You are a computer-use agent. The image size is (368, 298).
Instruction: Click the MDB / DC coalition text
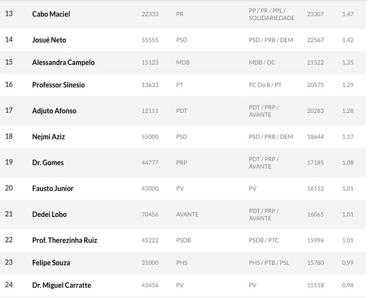[262, 62]
